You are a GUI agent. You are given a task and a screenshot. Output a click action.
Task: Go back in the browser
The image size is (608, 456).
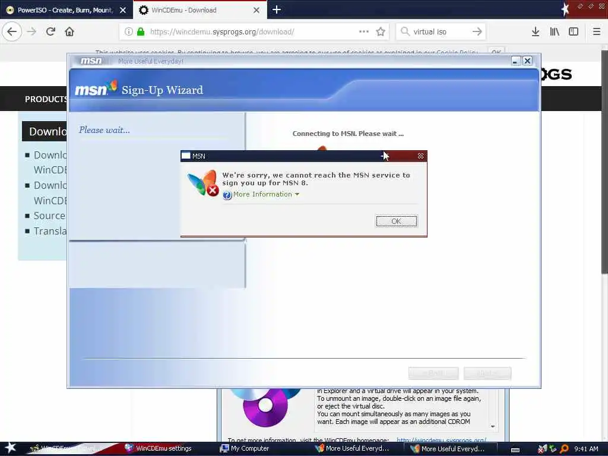[12, 31]
